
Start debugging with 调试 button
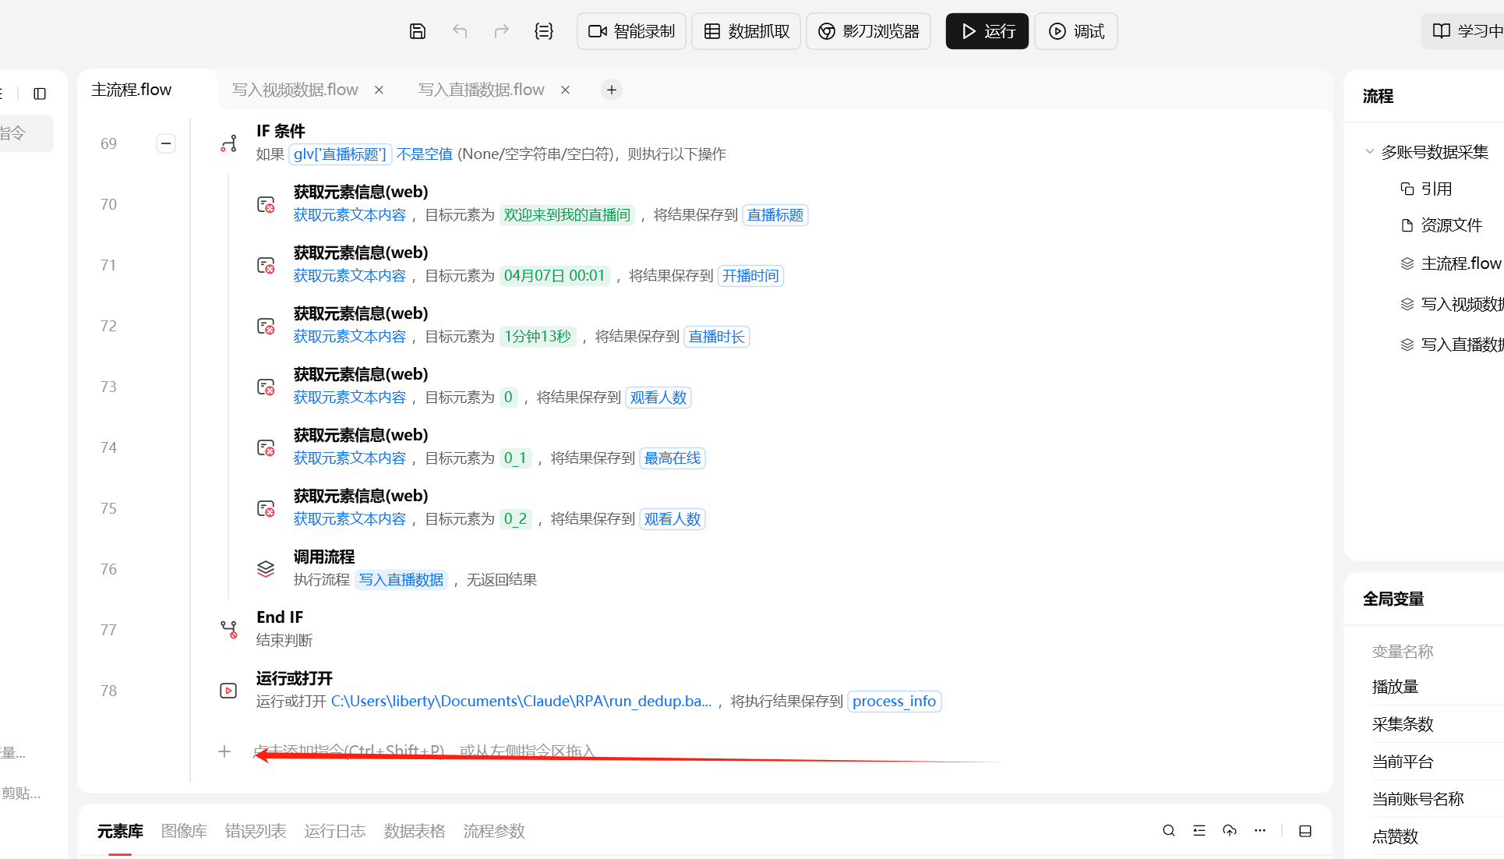click(x=1075, y=31)
